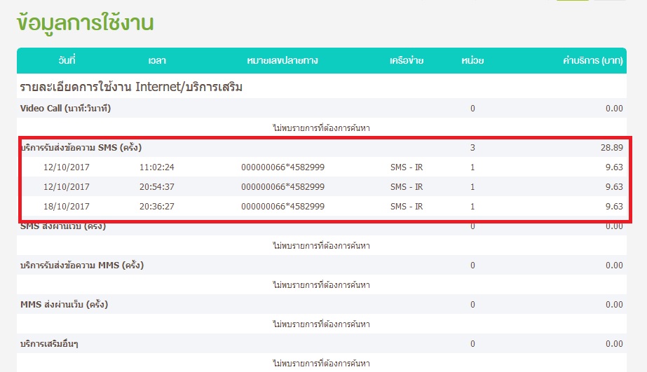Viewport: 647px width, 372px height.
Task: Click the time 11:02:24
Action: pos(157,167)
